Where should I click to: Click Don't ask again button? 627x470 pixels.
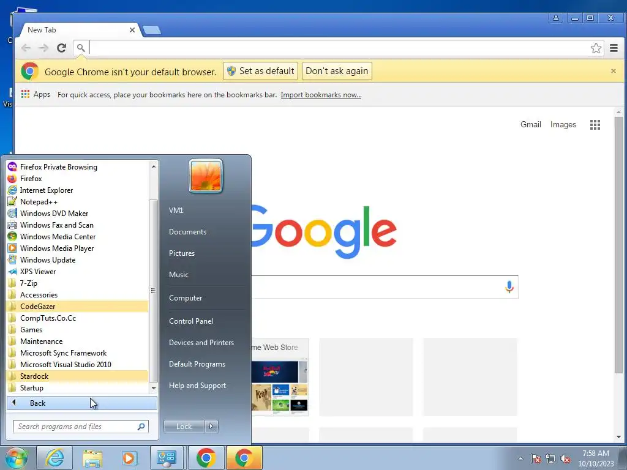337,71
